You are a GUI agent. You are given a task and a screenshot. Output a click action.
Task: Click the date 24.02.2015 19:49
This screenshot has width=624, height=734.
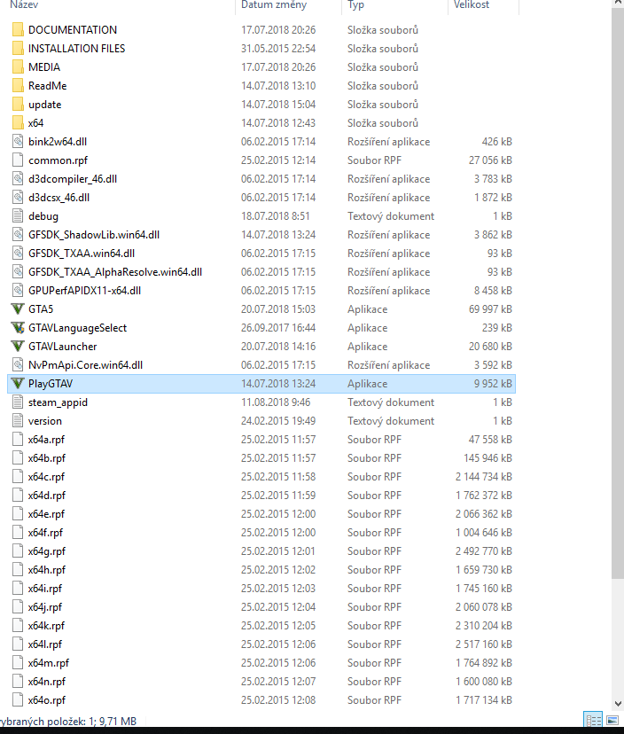point(278,421)
